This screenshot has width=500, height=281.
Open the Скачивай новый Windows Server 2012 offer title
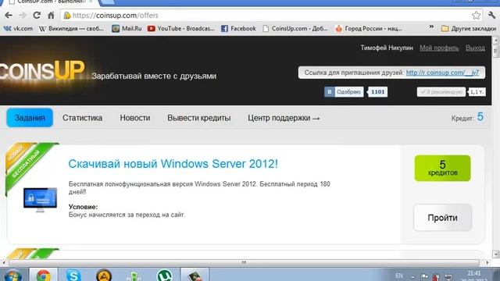click(173, 164)
